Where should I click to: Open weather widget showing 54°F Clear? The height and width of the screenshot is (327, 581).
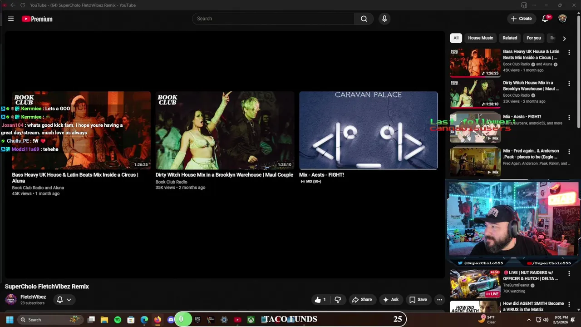pos(487,320)
